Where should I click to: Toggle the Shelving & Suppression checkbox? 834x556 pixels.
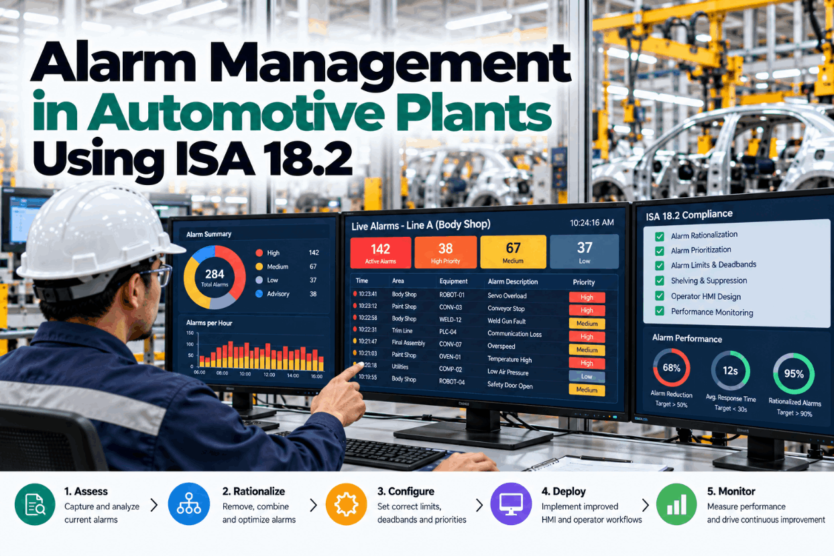659,281
